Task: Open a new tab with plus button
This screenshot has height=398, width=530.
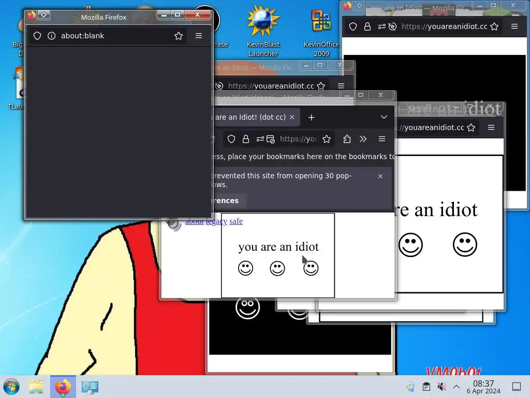Action: [311, 118]
